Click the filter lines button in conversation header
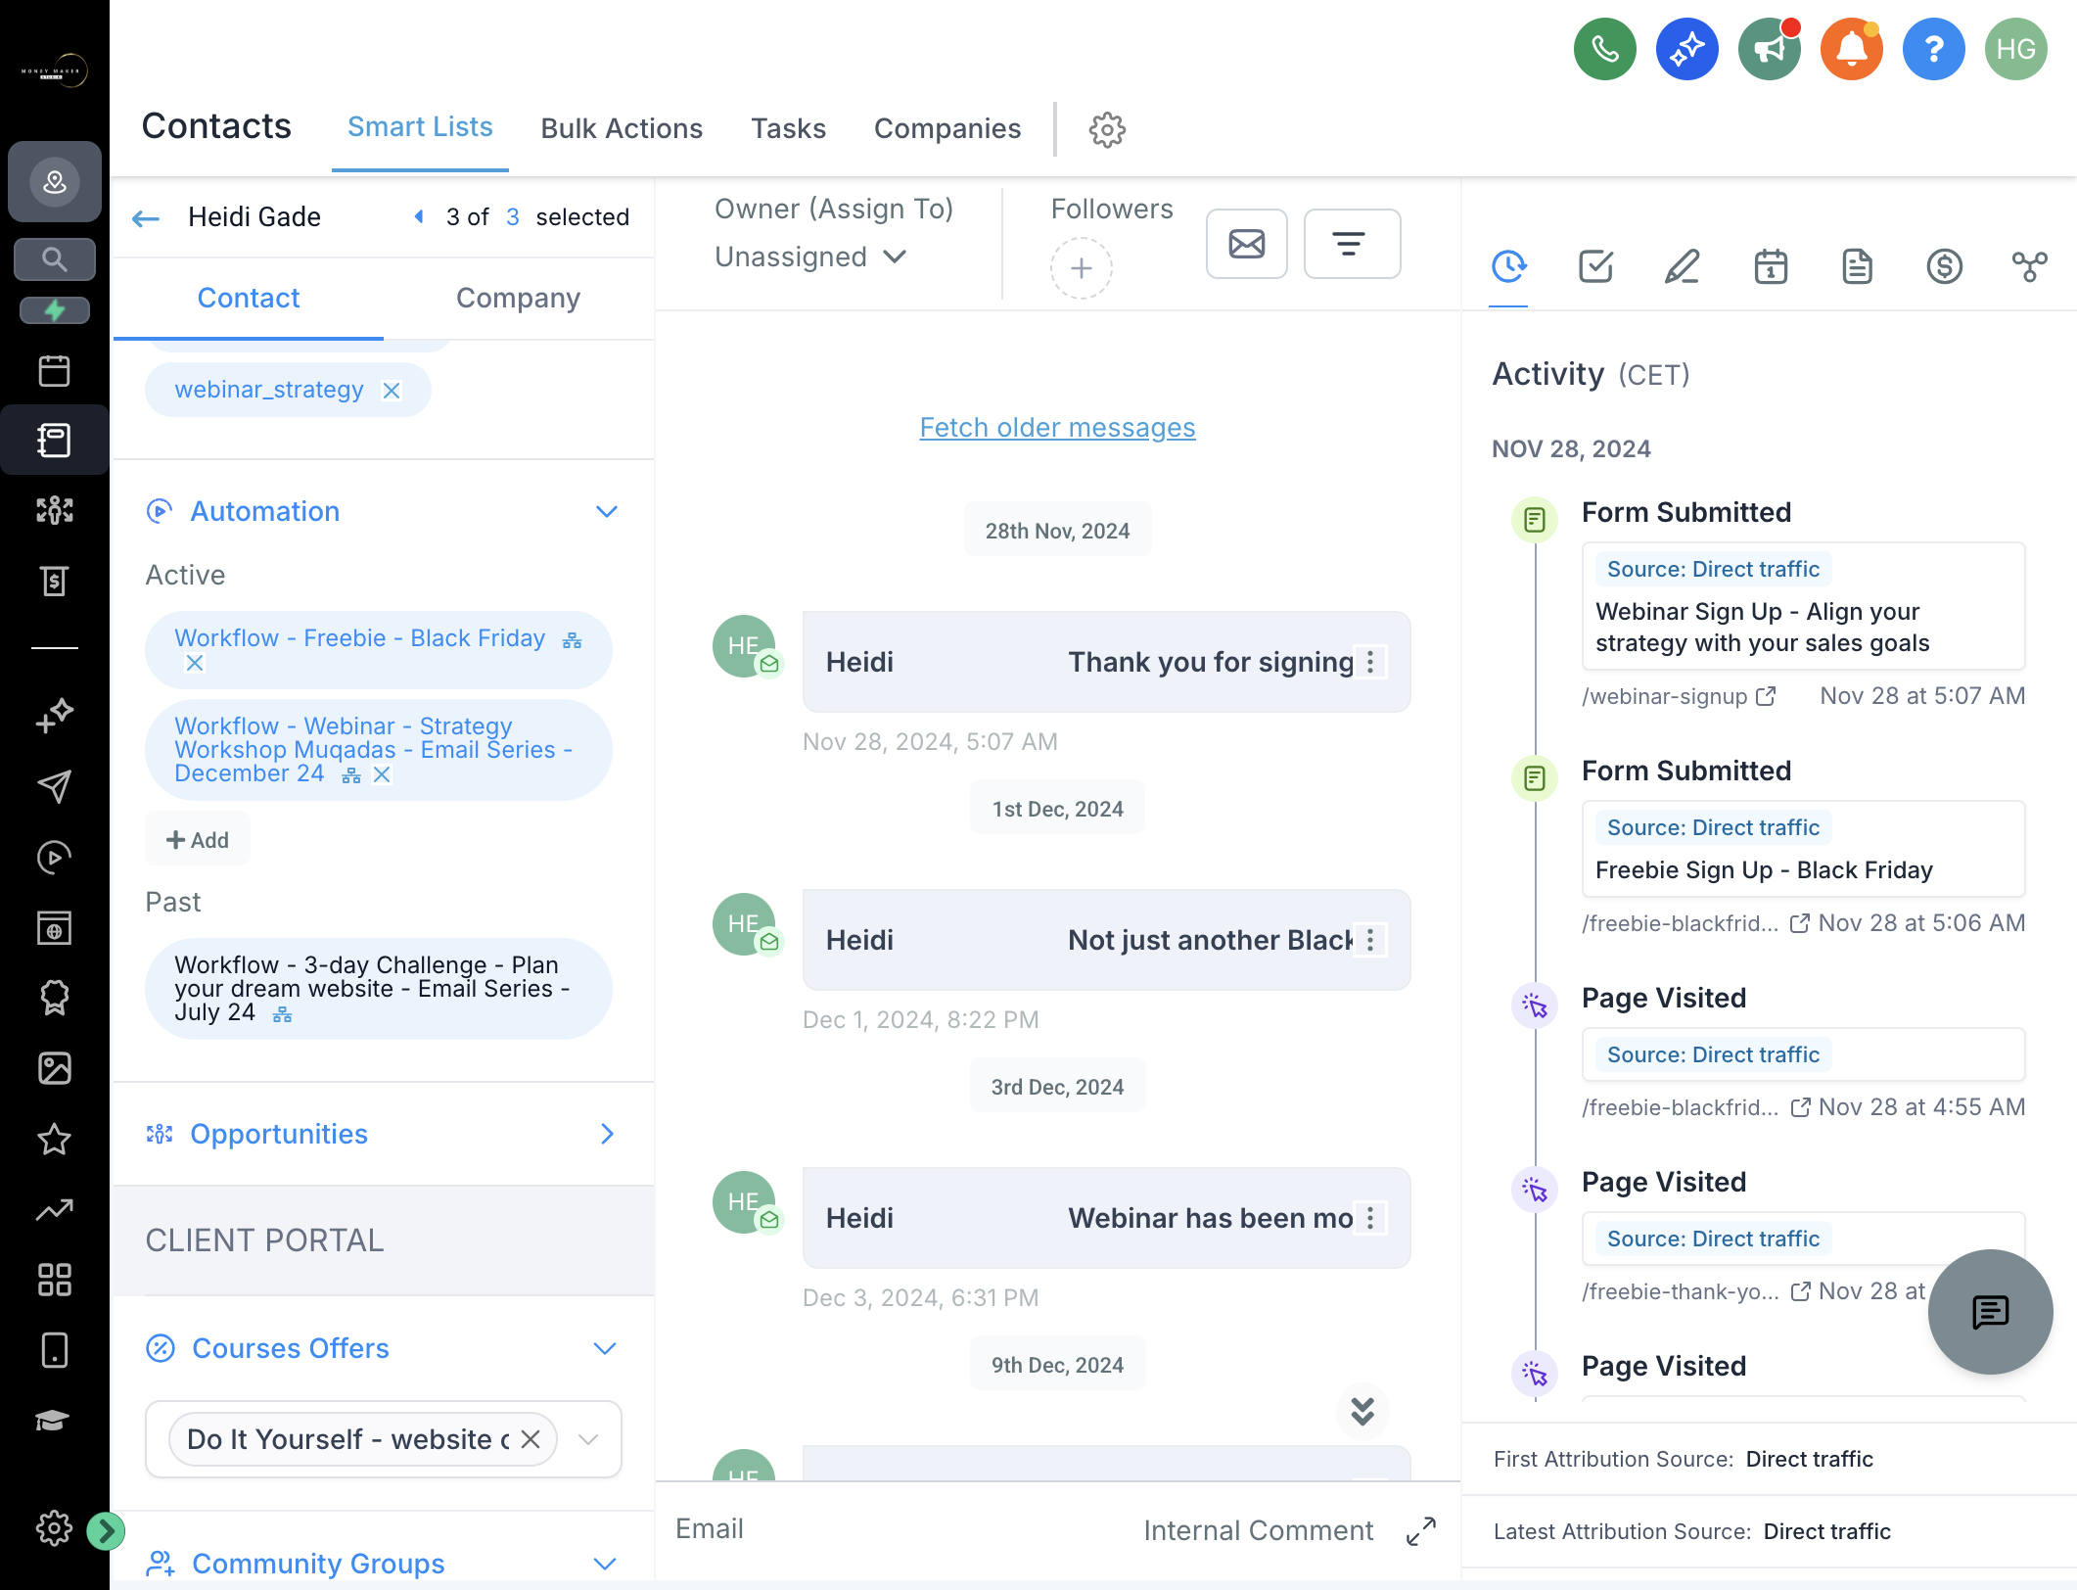The height and width of the screenshot is (1590, 2077). (x=1352, y=244)
